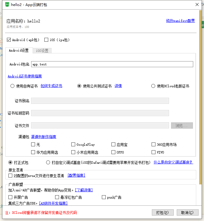Check the OPPO channel checkbox
The width and height of the screenshot is (204, 221).
(113, 152)
